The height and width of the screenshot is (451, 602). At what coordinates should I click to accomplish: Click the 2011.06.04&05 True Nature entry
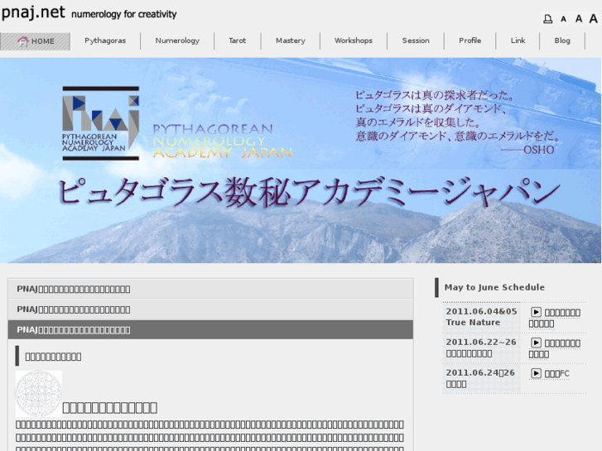tap(481, 317)
